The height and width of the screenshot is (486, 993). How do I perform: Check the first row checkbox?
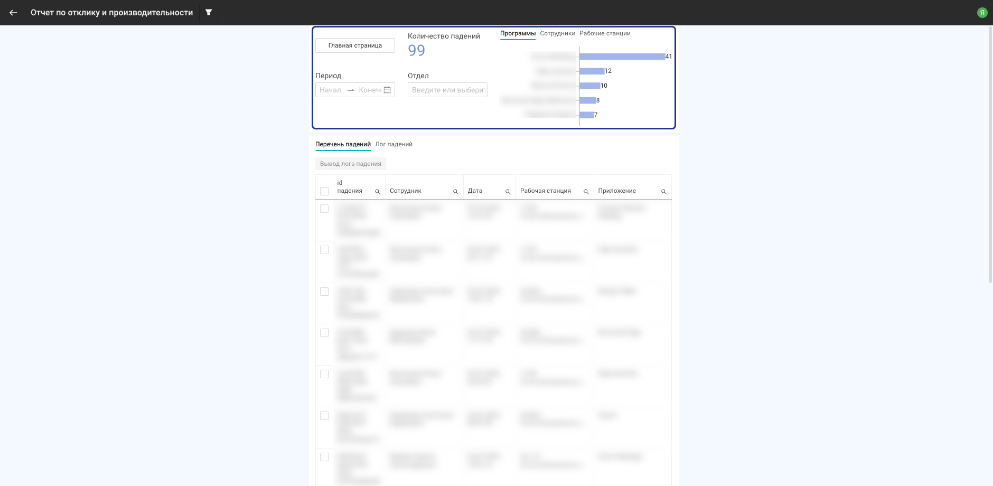coord(324,209)
